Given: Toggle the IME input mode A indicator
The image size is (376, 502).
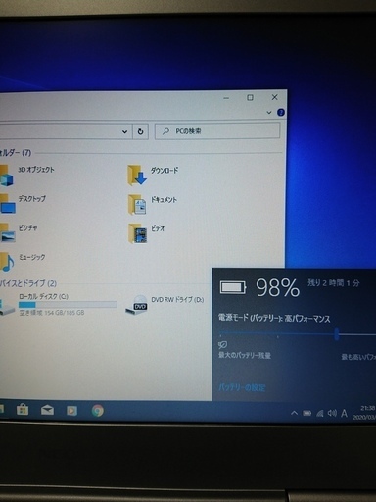Looking at the screenshot, I should [x=344, y=414].
